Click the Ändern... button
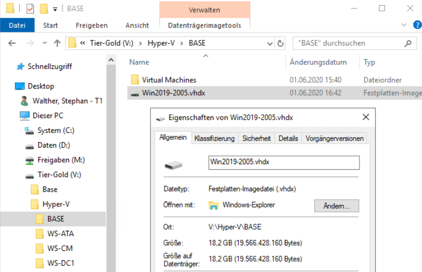Viewport: 422px width, 272px height. pyautogui.click(x=336, y=206)
